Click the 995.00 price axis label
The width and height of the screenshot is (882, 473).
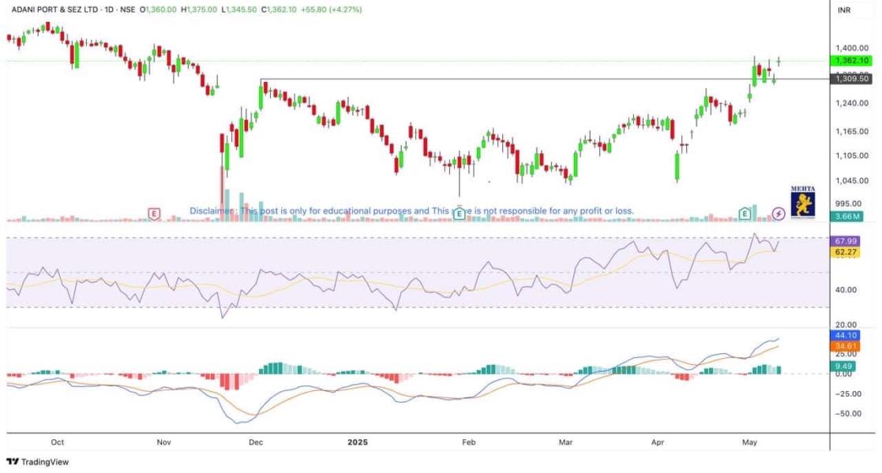(x=849, y=204)
